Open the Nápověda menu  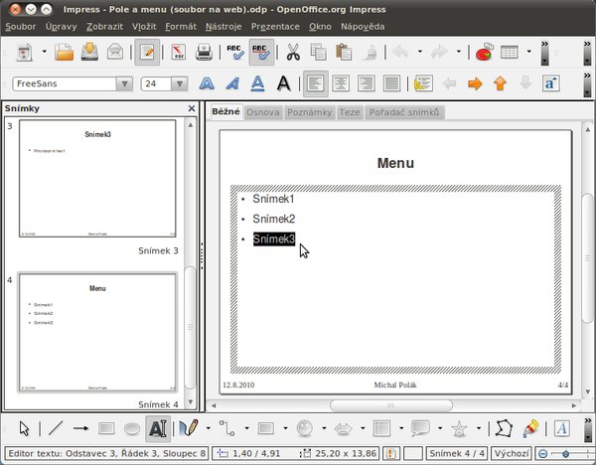tap(363, 27)
